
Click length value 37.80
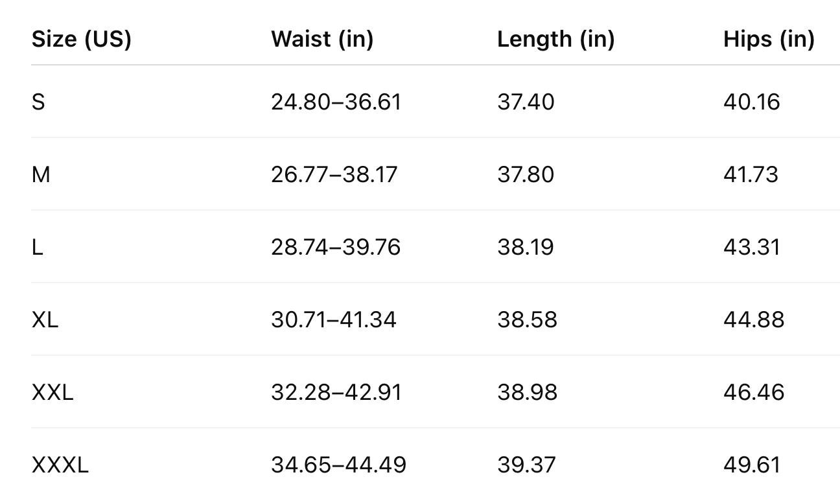click(526, 174)
